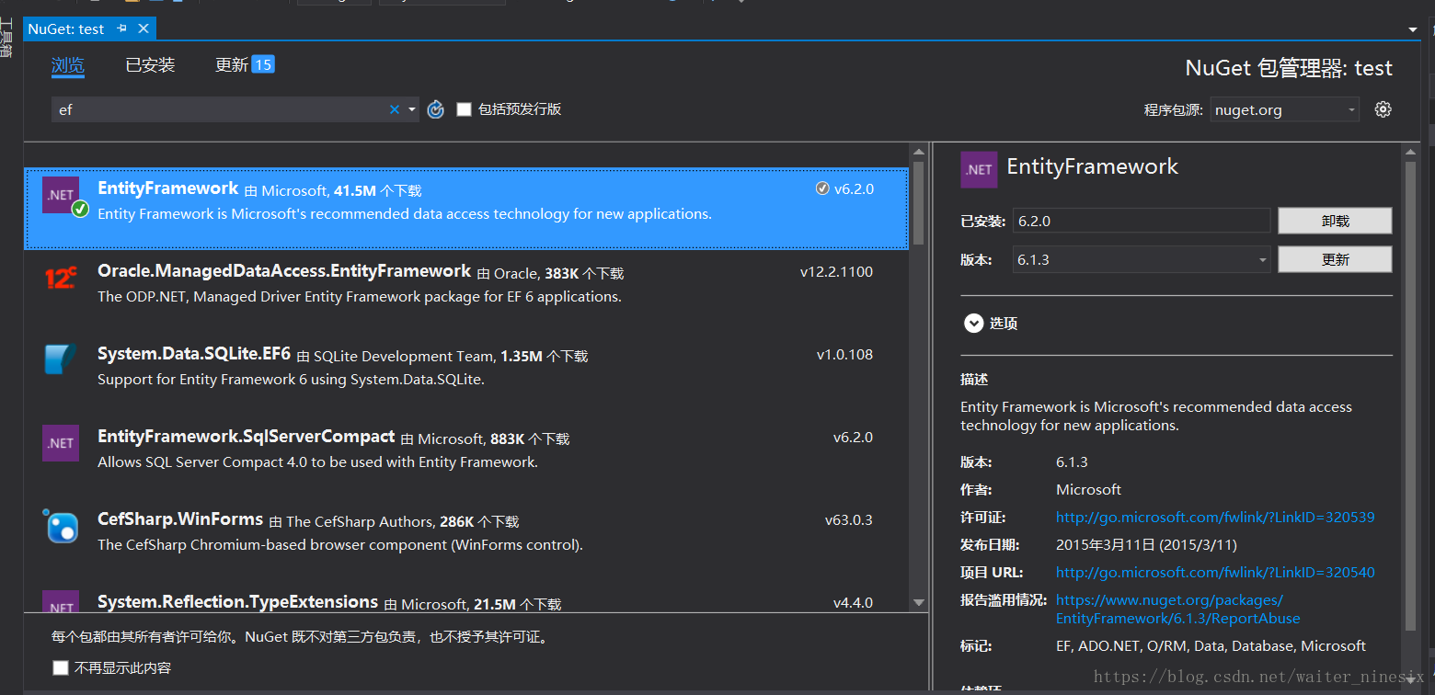The width and height of the screenshot is (1435, 695).
Task: Open the Report Abuse link
Action: point(1178,609)
